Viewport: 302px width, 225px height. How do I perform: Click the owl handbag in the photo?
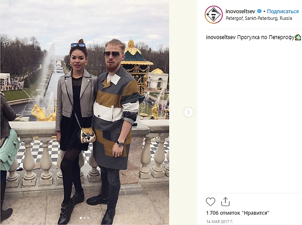click(x=87, y=135)
